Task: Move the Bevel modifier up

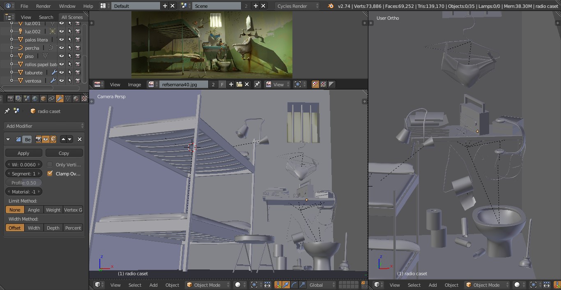Action: click(x=63, y=139)
